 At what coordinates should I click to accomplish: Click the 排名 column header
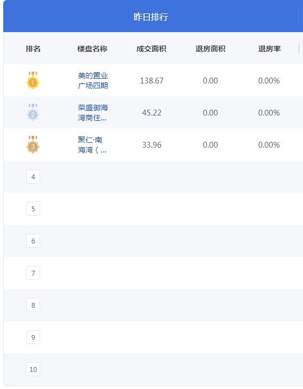(33, 49)
